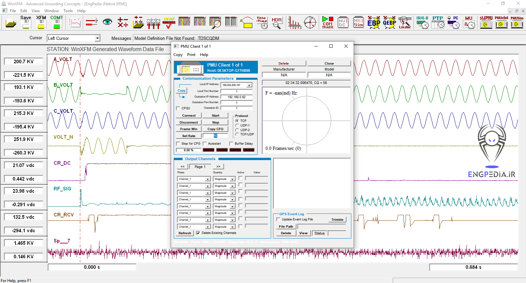Refresh the output channels list
This screenshot has height=283, width=526.
point(185,233)
